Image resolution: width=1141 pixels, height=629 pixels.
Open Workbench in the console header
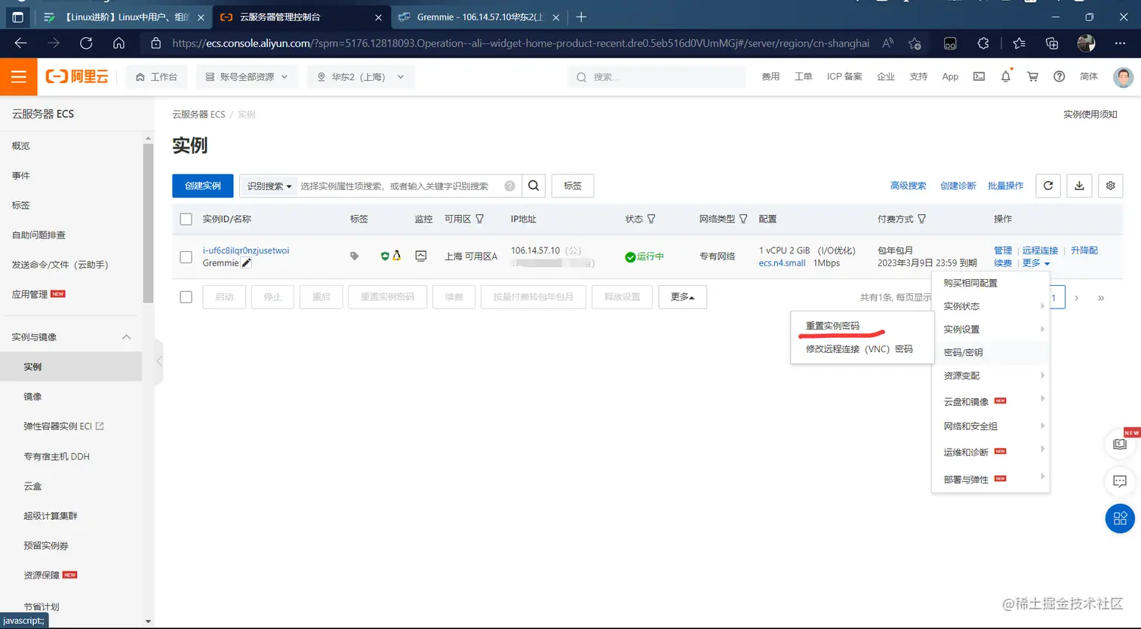coord(156,77)
